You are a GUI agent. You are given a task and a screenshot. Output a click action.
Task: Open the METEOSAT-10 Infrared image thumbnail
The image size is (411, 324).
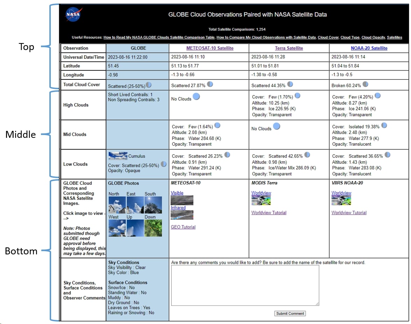(182, 215)
